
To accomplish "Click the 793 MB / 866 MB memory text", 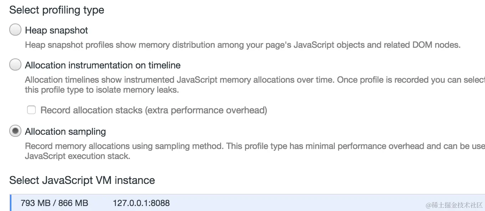I will pyautogui.click(x=54, y=203).
